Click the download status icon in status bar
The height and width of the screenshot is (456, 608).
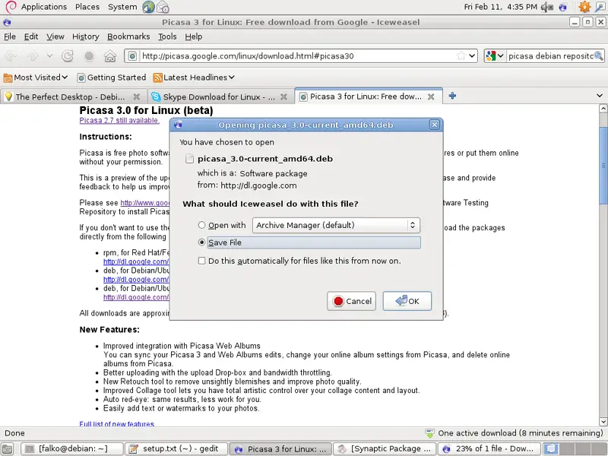[429, 433]
